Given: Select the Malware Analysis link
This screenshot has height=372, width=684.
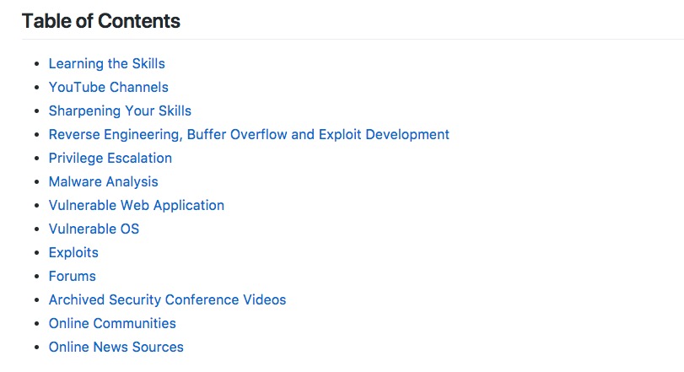Looking at the screenshot, I should pyautogui.click(x=103, y=181).
